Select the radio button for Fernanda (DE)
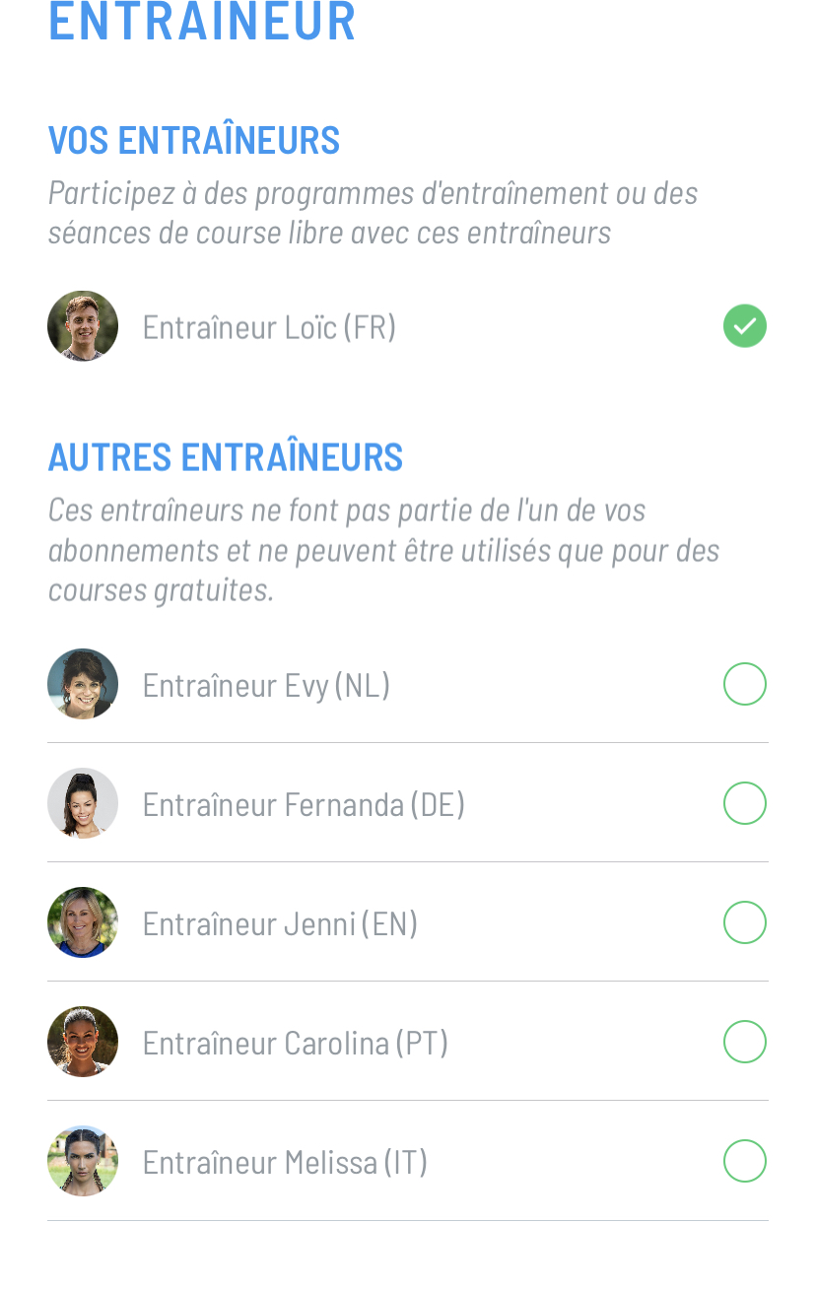This screenshot has width=816, height=1291. 744,803
